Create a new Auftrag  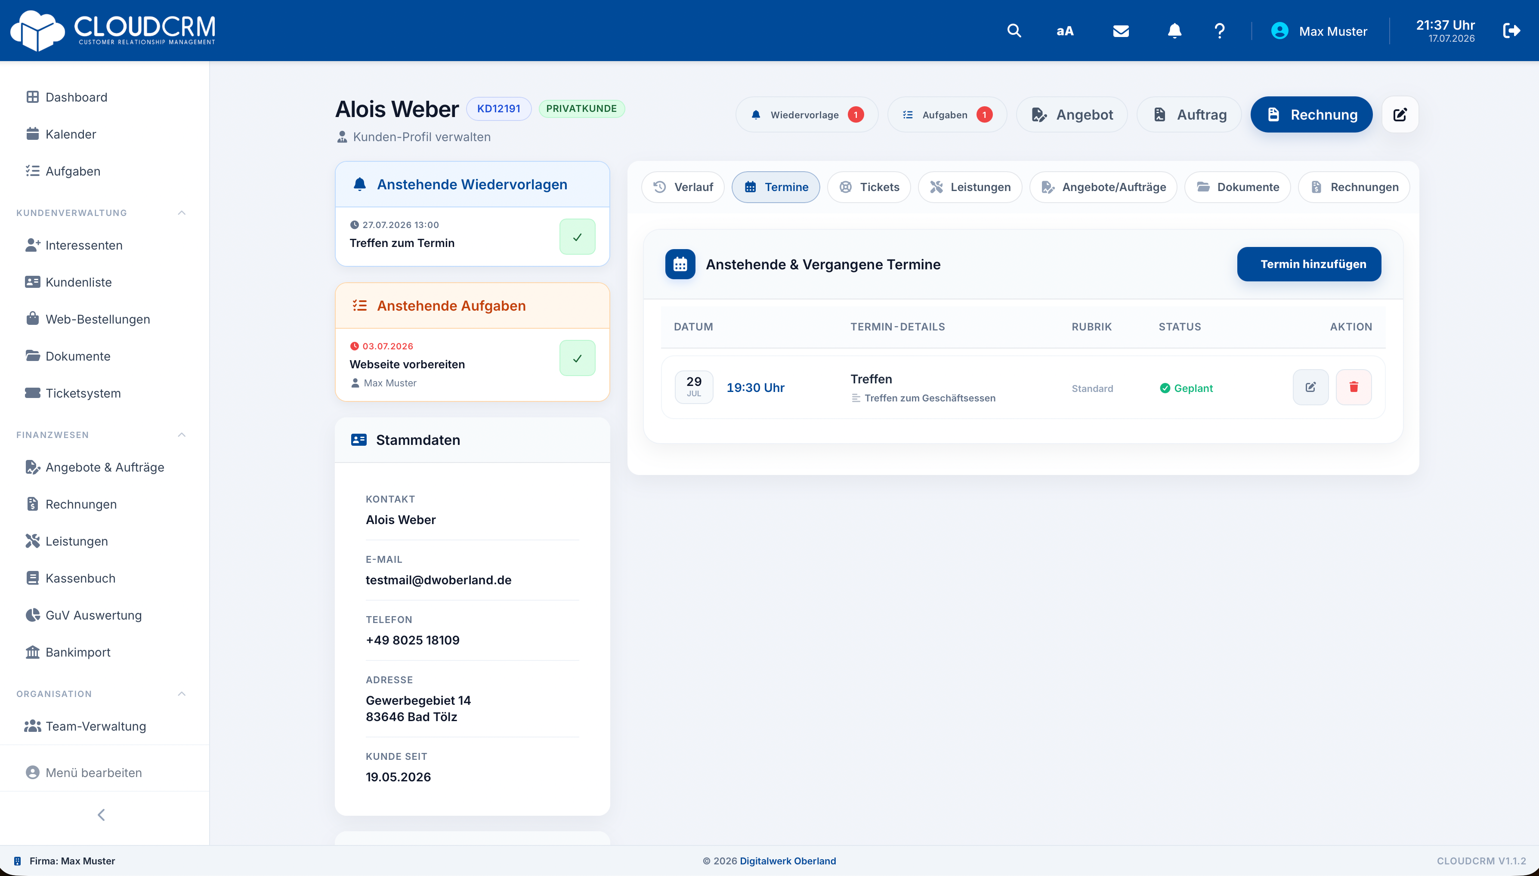tap(1189, 114)
